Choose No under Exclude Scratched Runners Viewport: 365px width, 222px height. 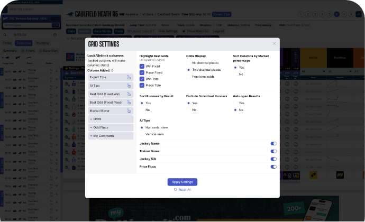click(188, 110)
